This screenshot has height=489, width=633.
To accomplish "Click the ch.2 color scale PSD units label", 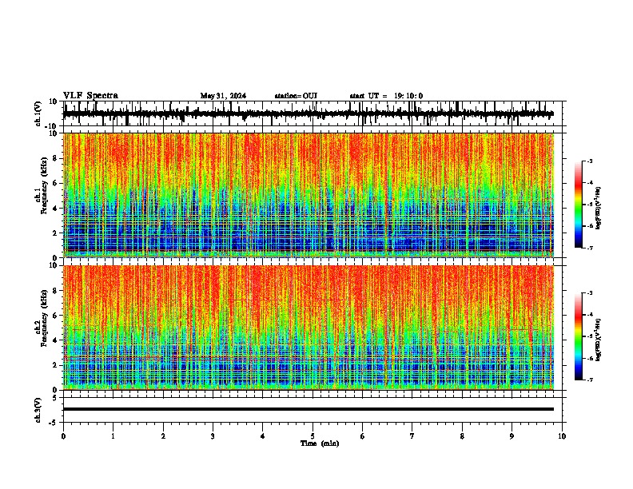I will [x=599, y=340].
